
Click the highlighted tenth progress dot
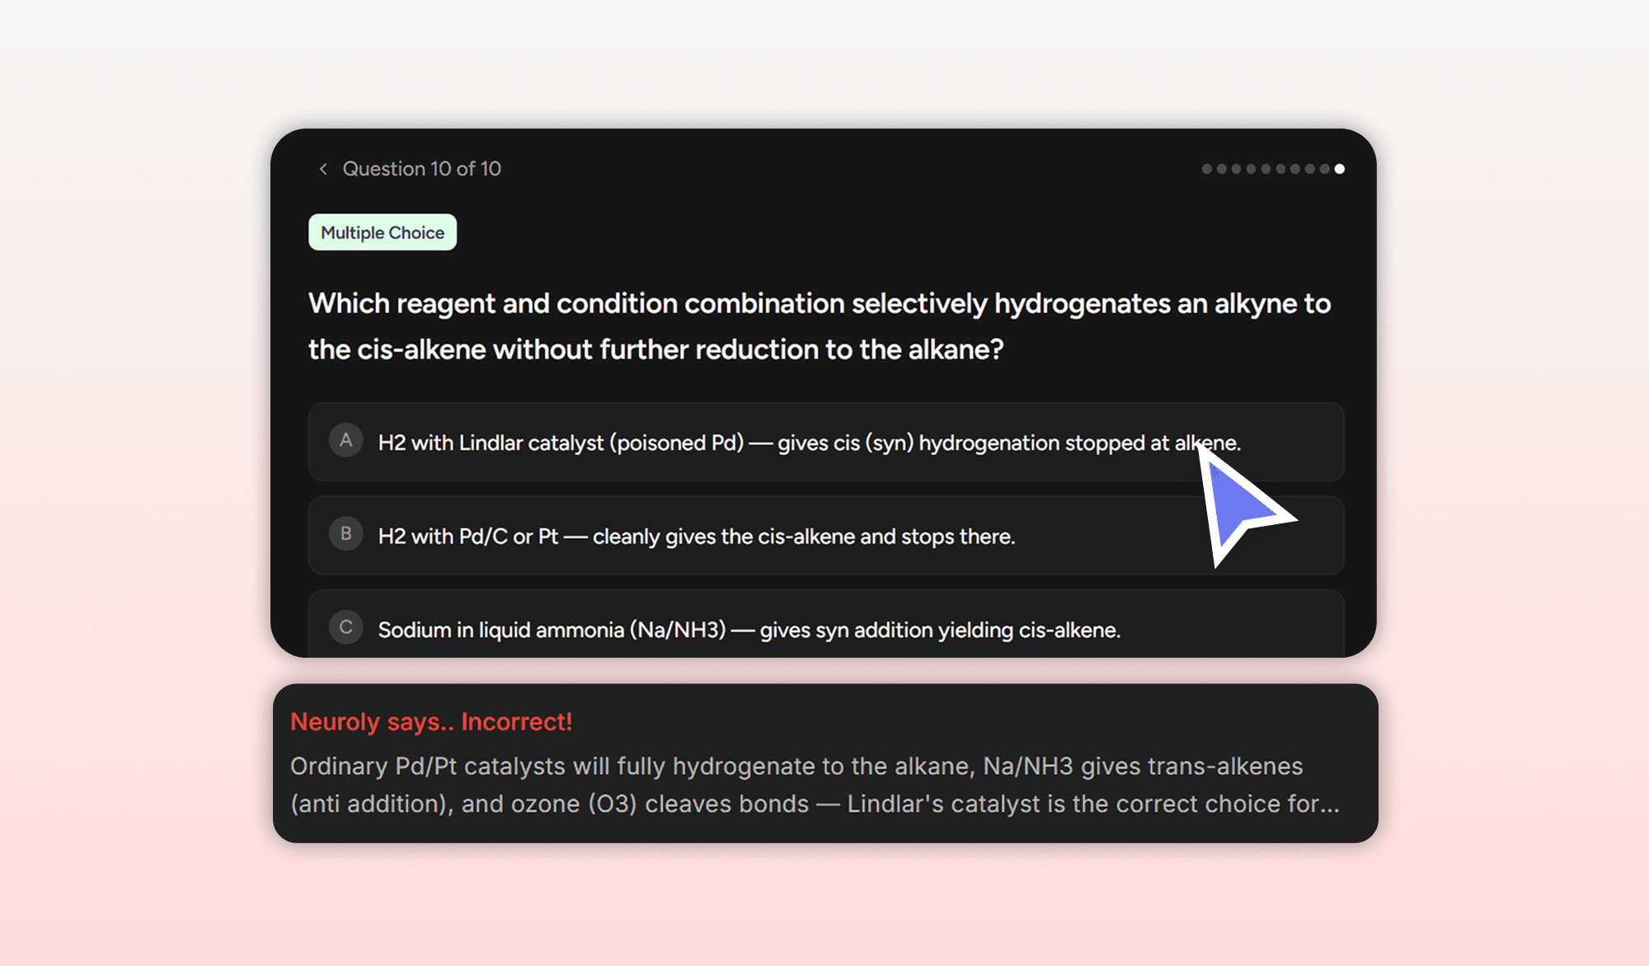point(1340,169)
